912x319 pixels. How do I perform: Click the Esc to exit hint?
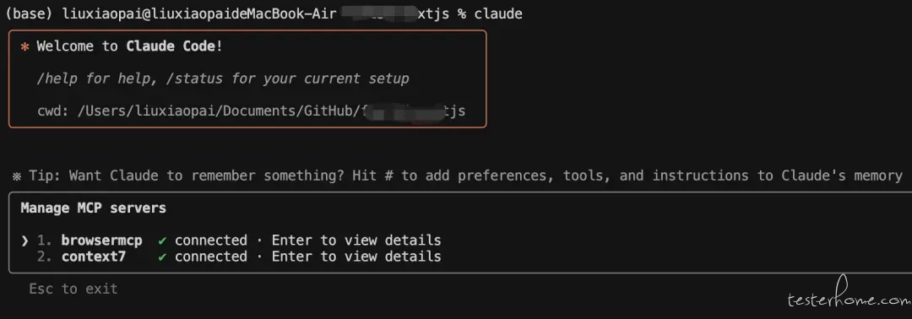pyautogui.click(x=73, y=289)
